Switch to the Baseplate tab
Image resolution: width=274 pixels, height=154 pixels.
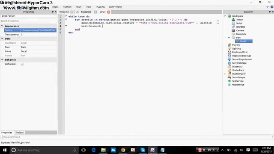point(86,12)
